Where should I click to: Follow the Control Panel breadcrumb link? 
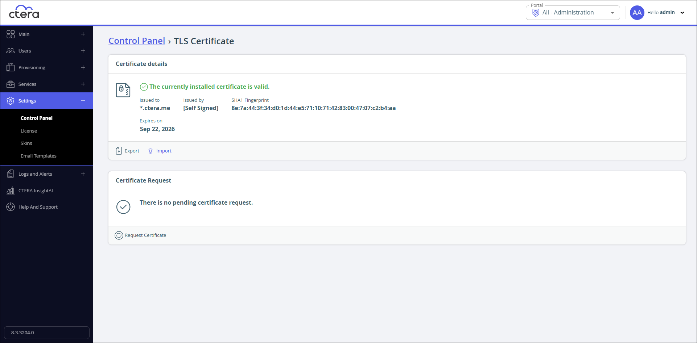(x=137, y=41)
